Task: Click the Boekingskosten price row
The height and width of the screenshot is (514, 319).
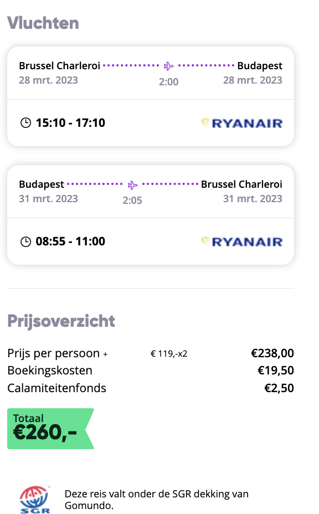Action: (151, 371)
